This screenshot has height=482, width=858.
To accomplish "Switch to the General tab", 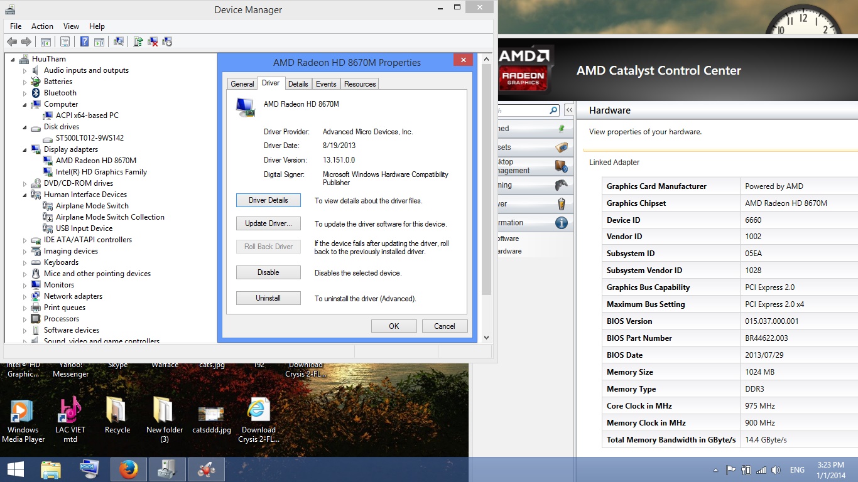I will tap(242, 84).
